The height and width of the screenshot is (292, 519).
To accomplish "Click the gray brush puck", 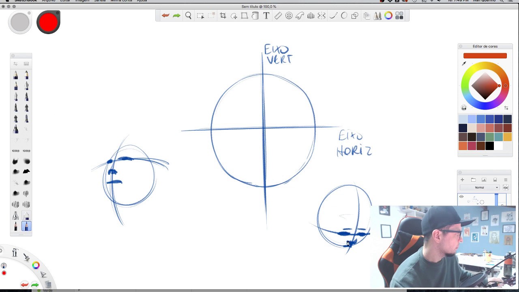I will coord(20,22).
